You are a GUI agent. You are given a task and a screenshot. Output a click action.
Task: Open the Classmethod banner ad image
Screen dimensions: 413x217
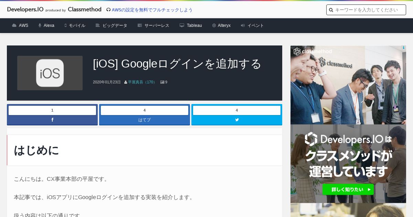348,124
